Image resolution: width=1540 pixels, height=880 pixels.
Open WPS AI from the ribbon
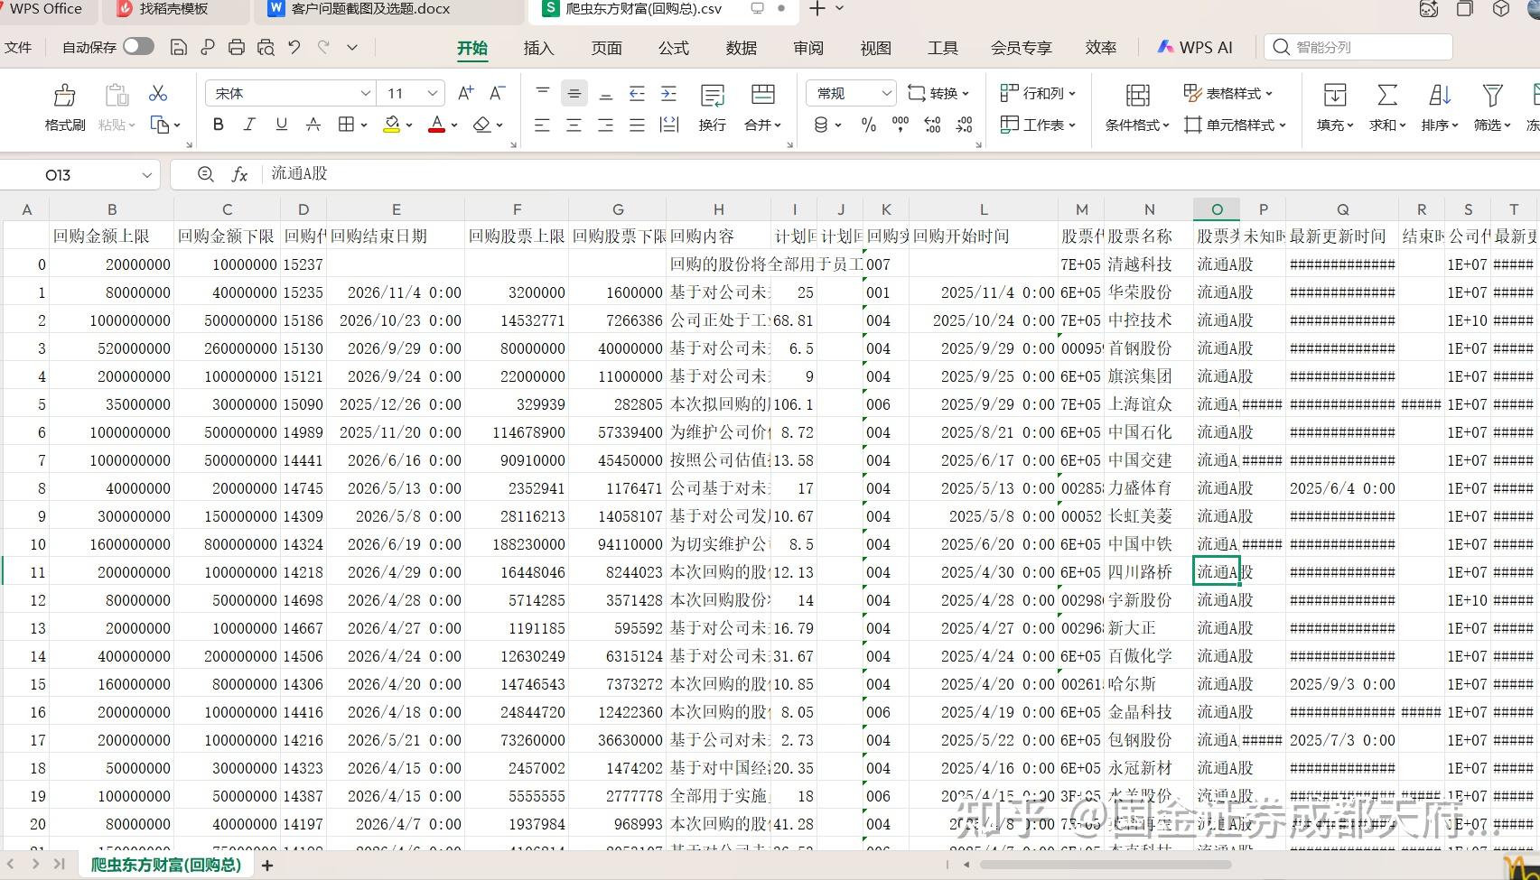[x=1195, y=46]
